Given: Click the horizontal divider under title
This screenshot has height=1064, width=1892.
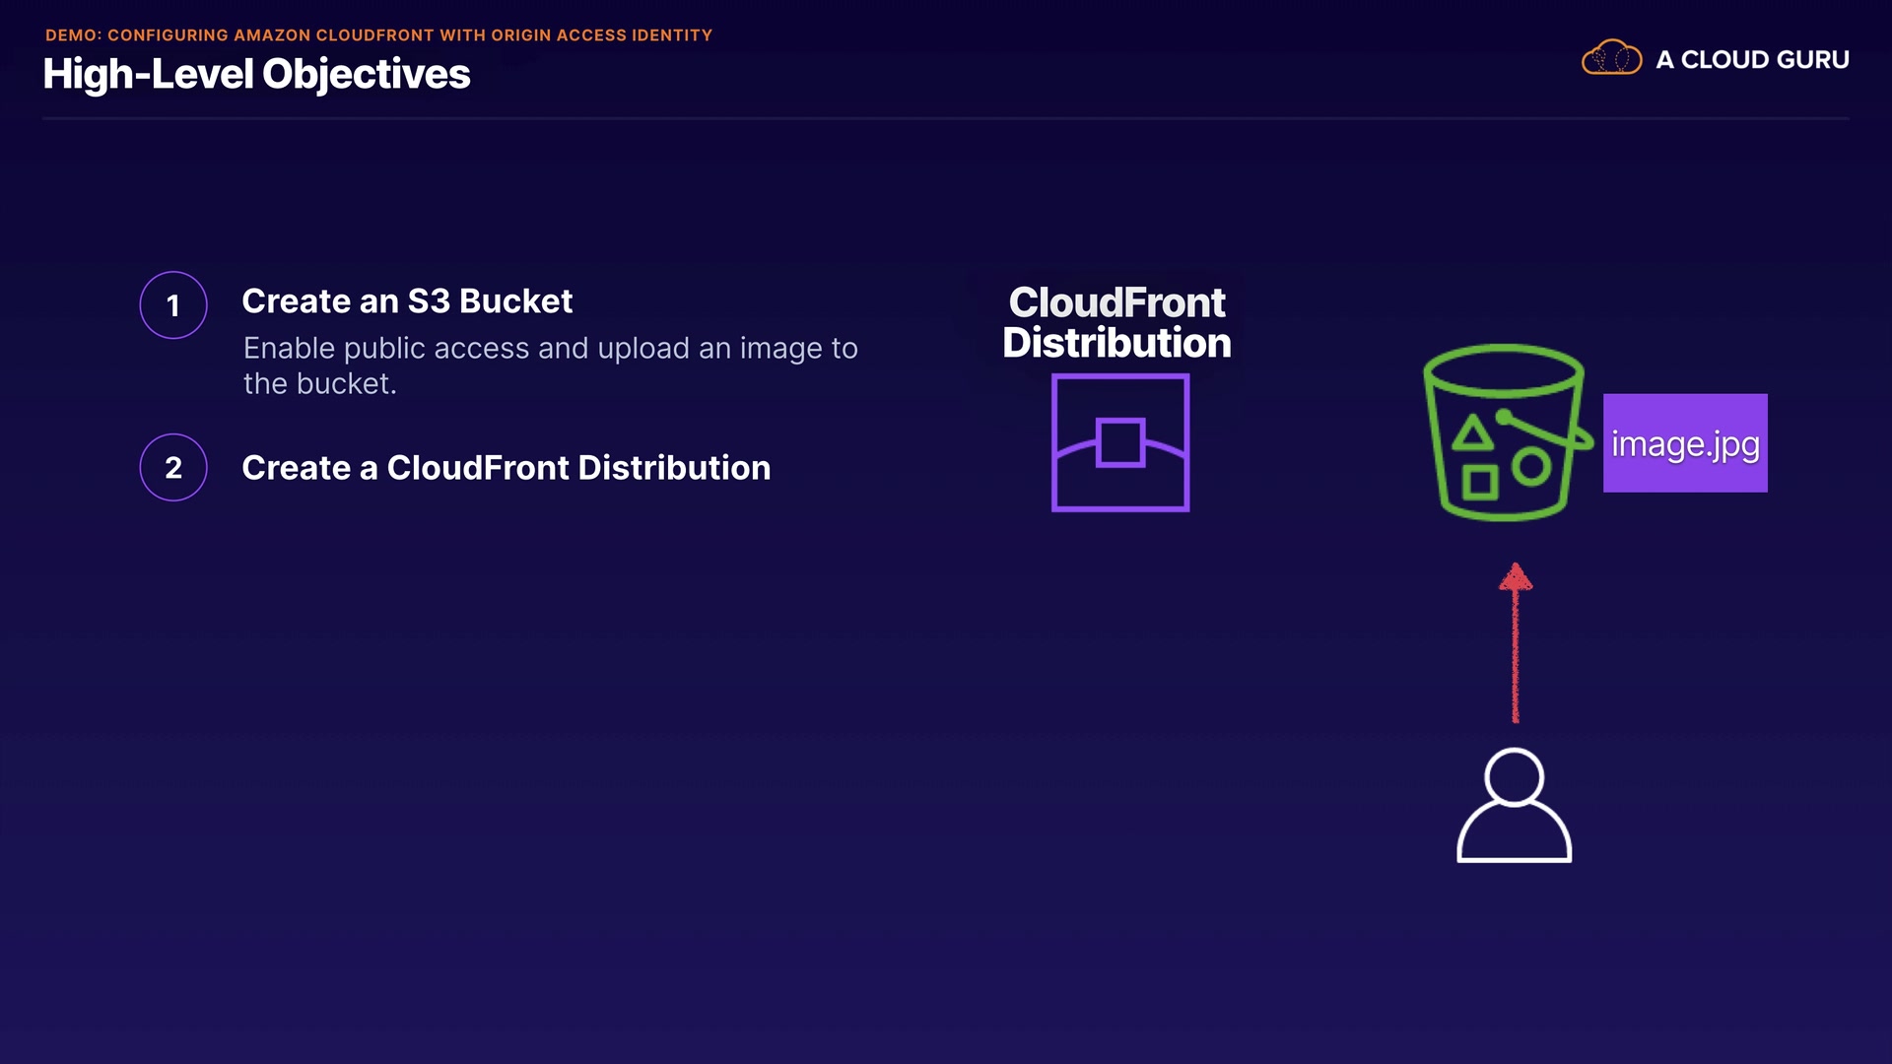Looking at the screenshot, I should (946, 119).
